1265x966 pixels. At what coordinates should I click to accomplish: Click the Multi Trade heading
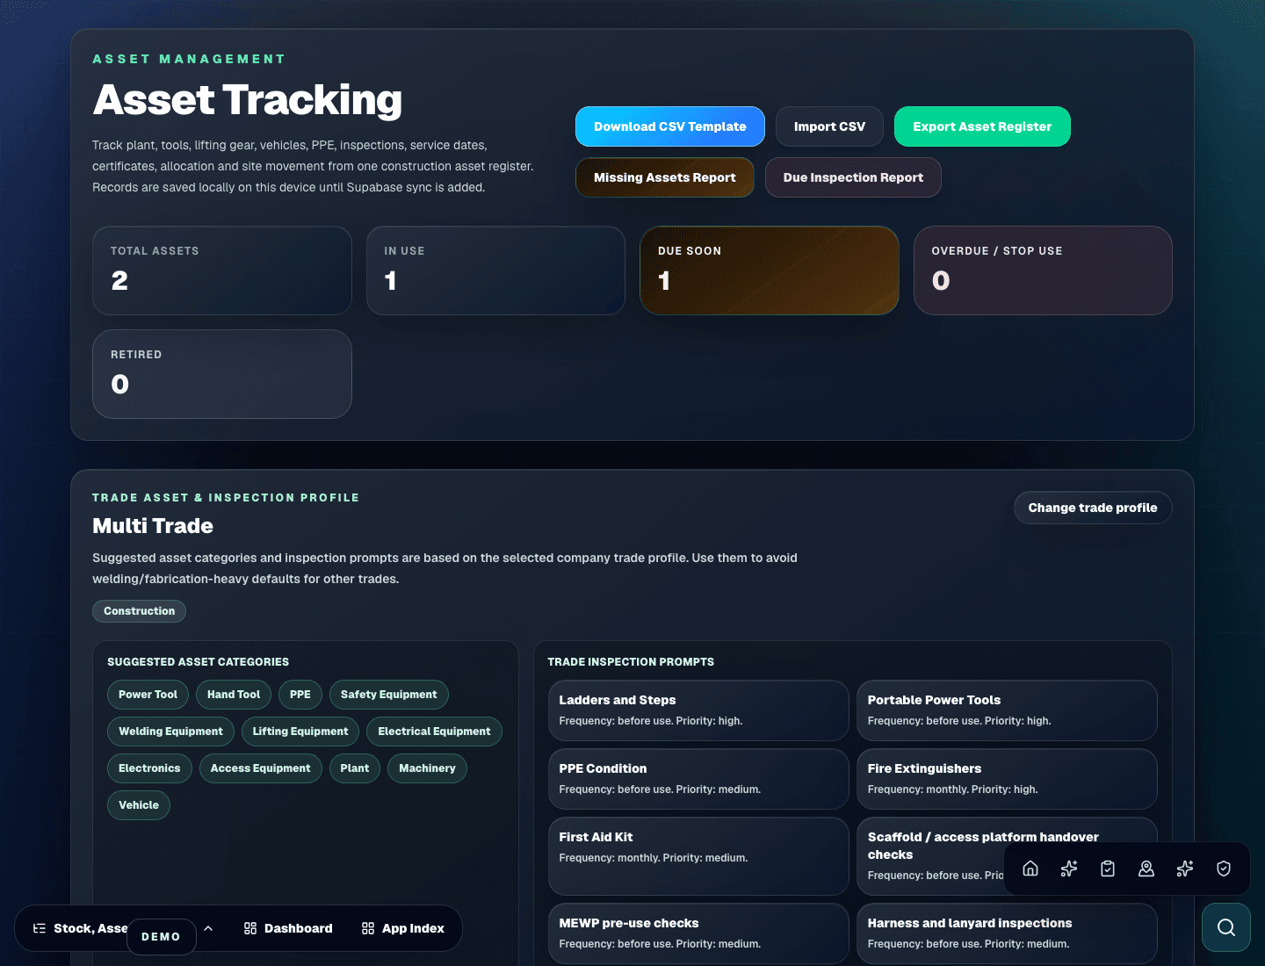tap(153, 526)
